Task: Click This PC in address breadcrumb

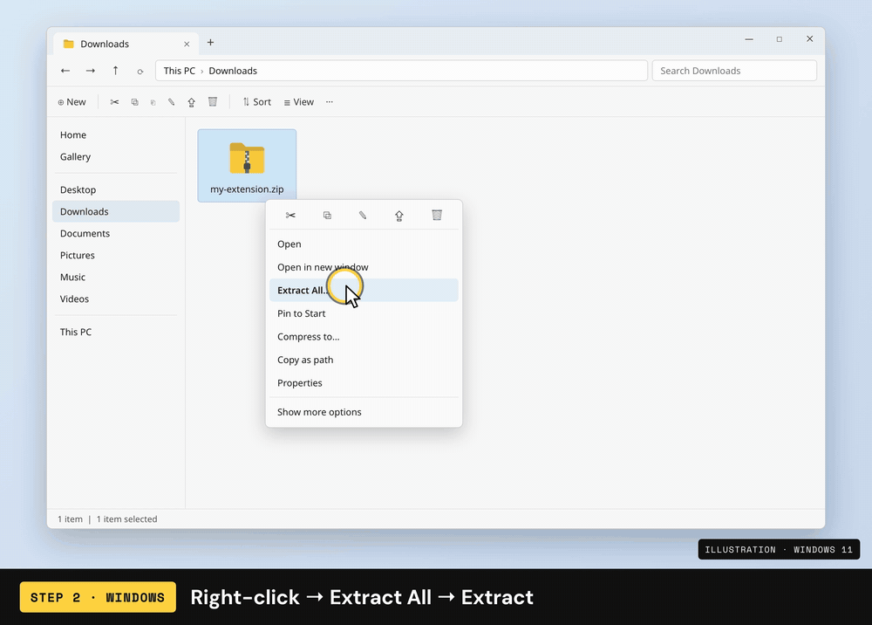Action: coord(179,71)
